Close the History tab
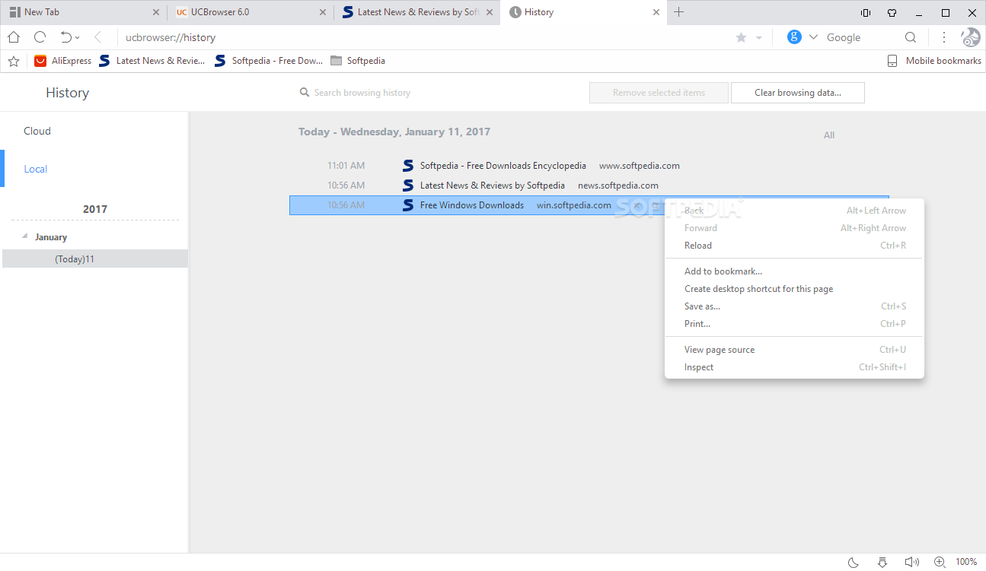This screenshot has height=571, width=986. pos(656,12)
